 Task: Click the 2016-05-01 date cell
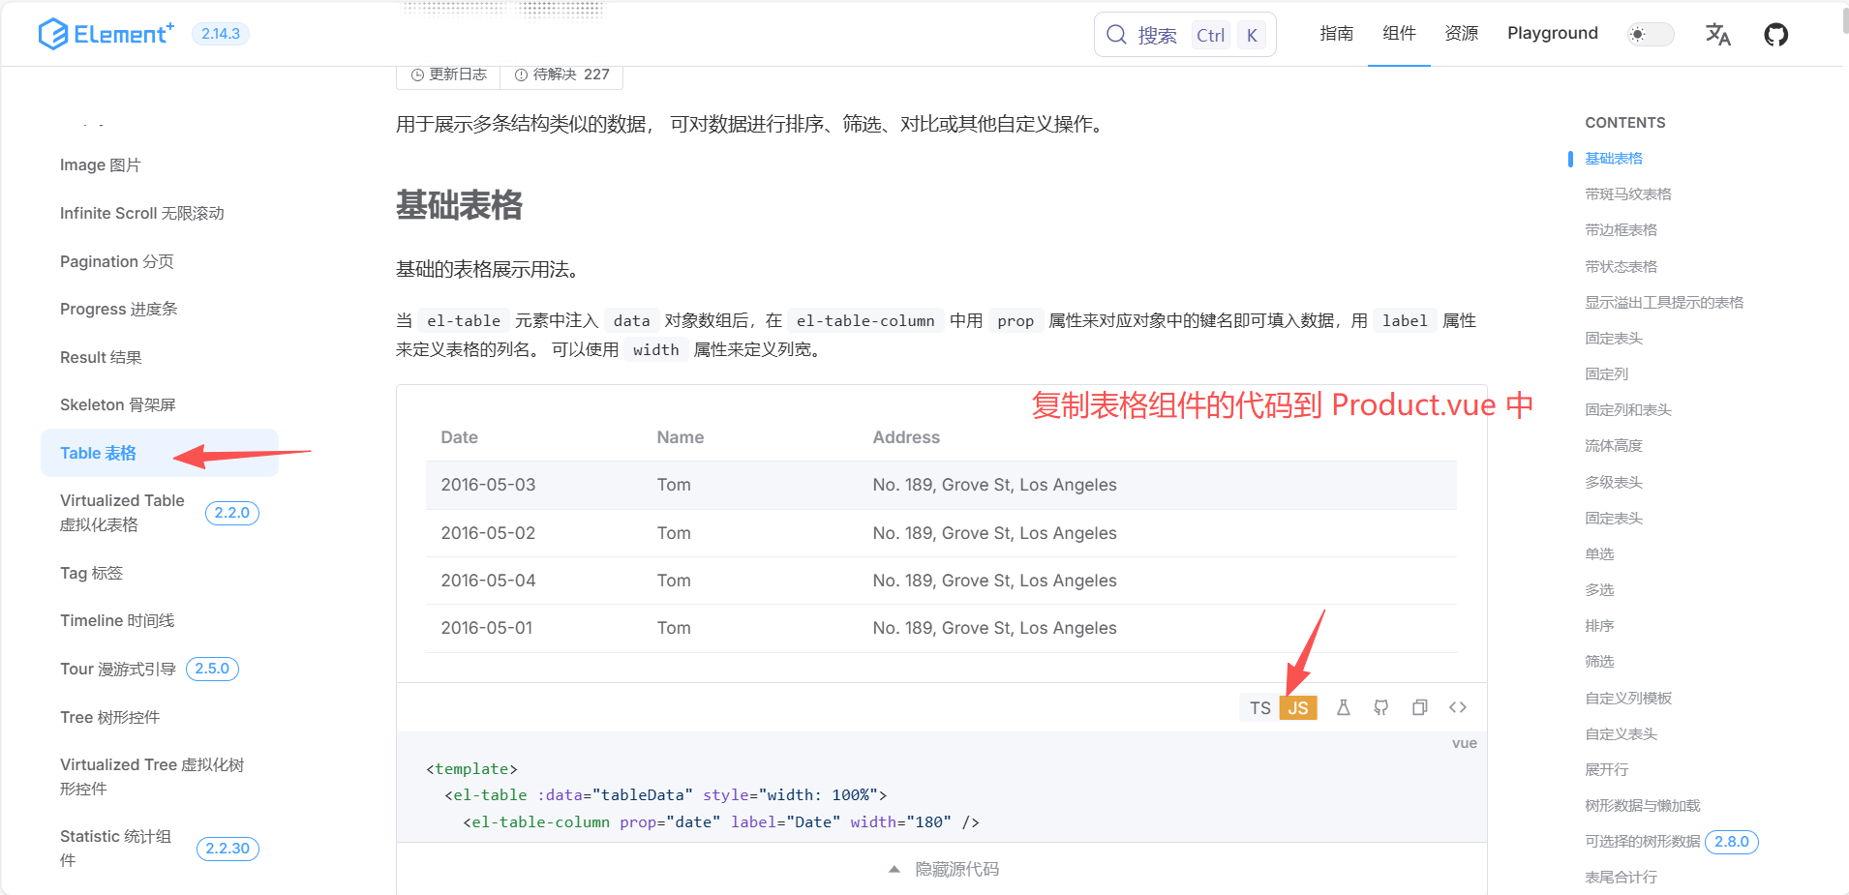[x=487, y=628]
